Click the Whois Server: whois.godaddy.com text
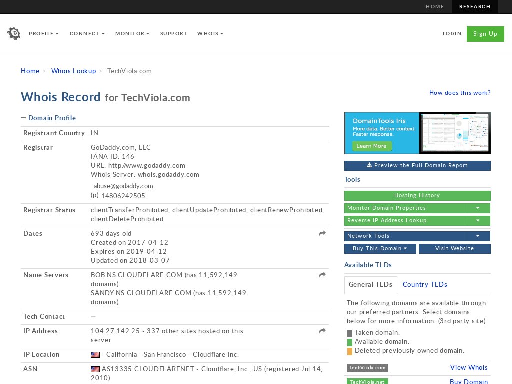This screenshot has height=384, width=512. tap(145, 174)
